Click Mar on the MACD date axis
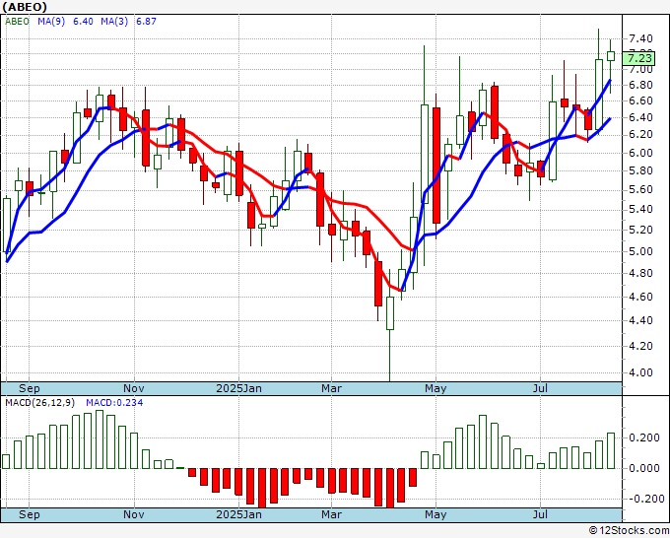670x538 pixels. coord(332,514)
